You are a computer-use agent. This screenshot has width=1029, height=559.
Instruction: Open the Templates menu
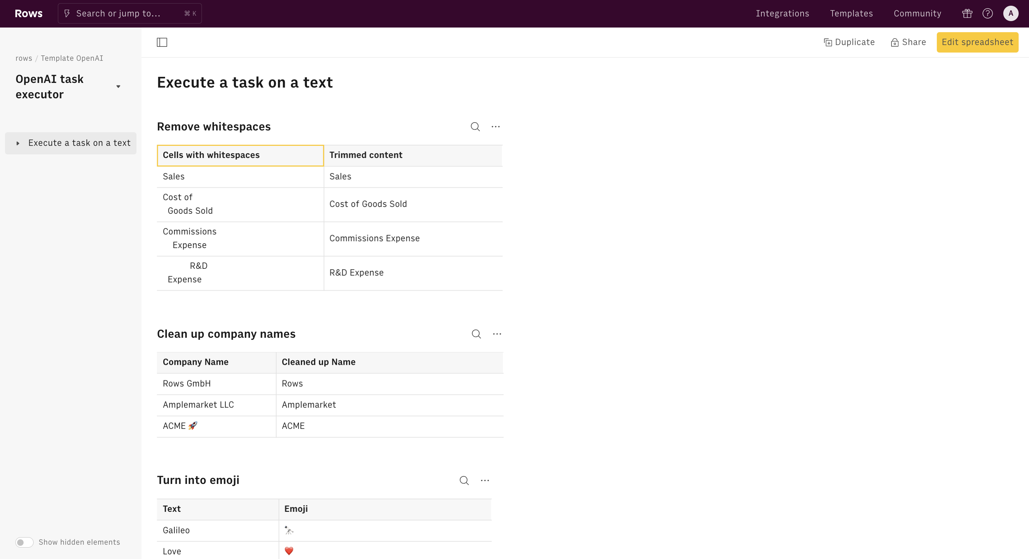point(851,14)
